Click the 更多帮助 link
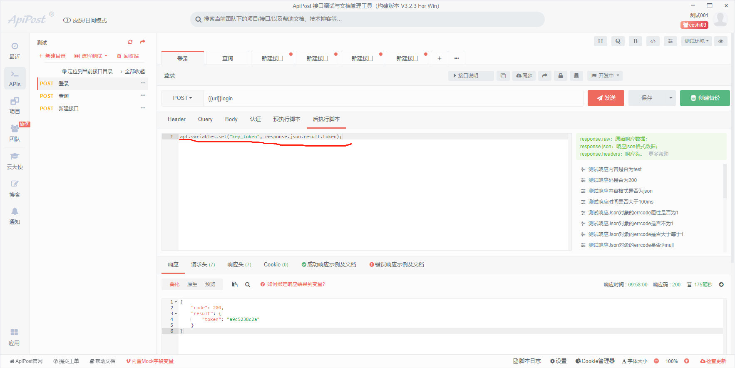 (x=658, y=154)
